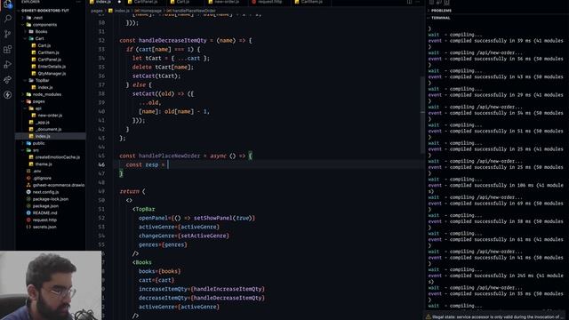Click the webcam overlay thumbnail

[51, 285]
